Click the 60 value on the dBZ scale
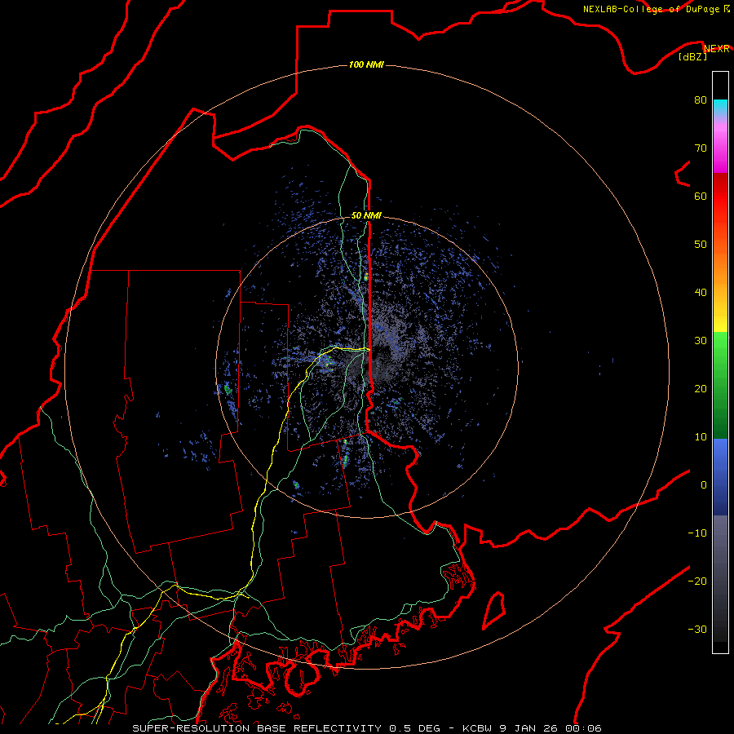Image resolution: width=734 pixels, height=734 pixels. point(701,196)
